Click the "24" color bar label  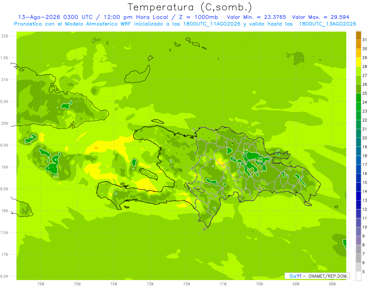365,102
